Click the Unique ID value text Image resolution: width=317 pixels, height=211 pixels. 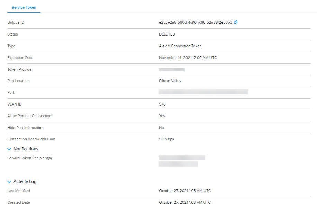click(x=195, y=22)
